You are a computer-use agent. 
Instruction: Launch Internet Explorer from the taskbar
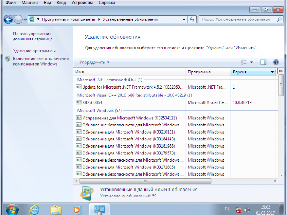click(x=34, y=210)
